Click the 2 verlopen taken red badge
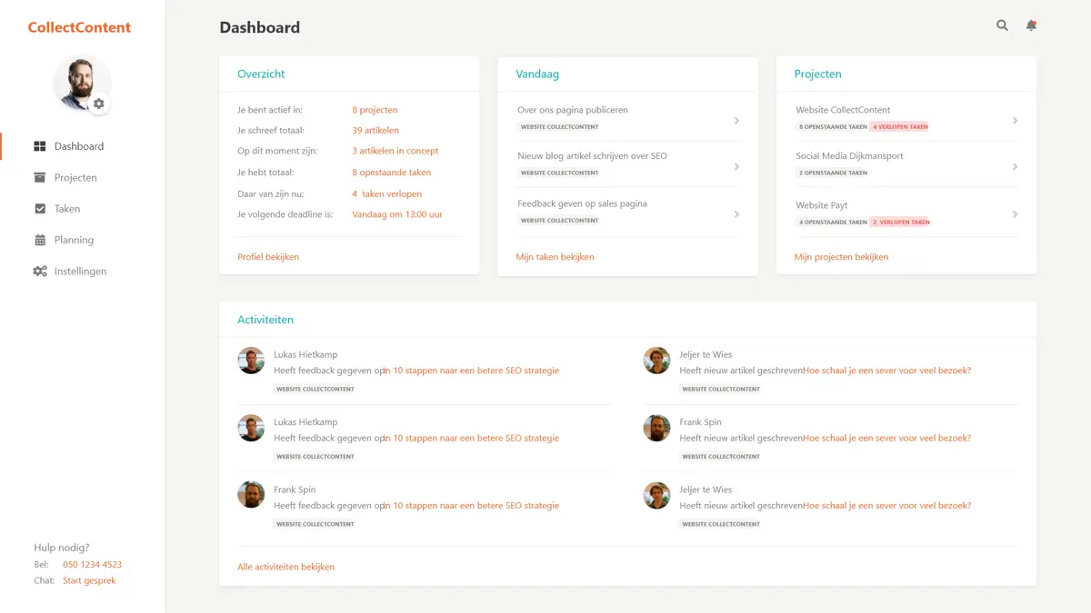1091x613 pixels. pos(900,222)
